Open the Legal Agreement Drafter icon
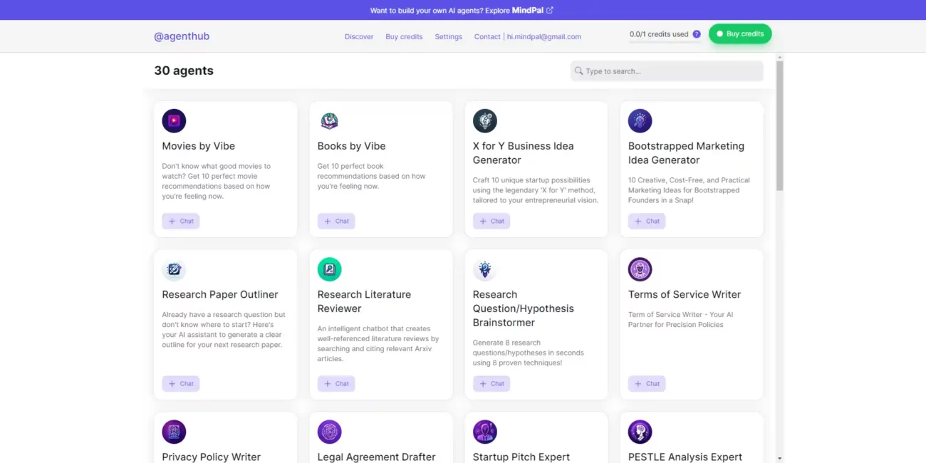This screenshot has width=926, height=463. [x=329, y=432]
